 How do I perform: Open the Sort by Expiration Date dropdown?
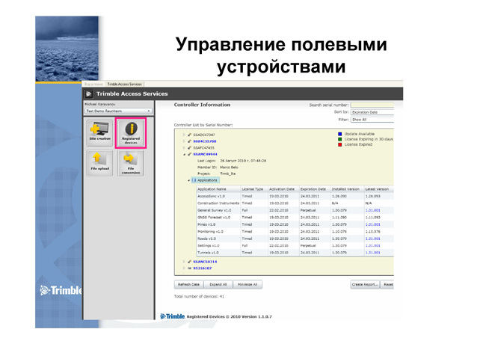pos(372,112)
